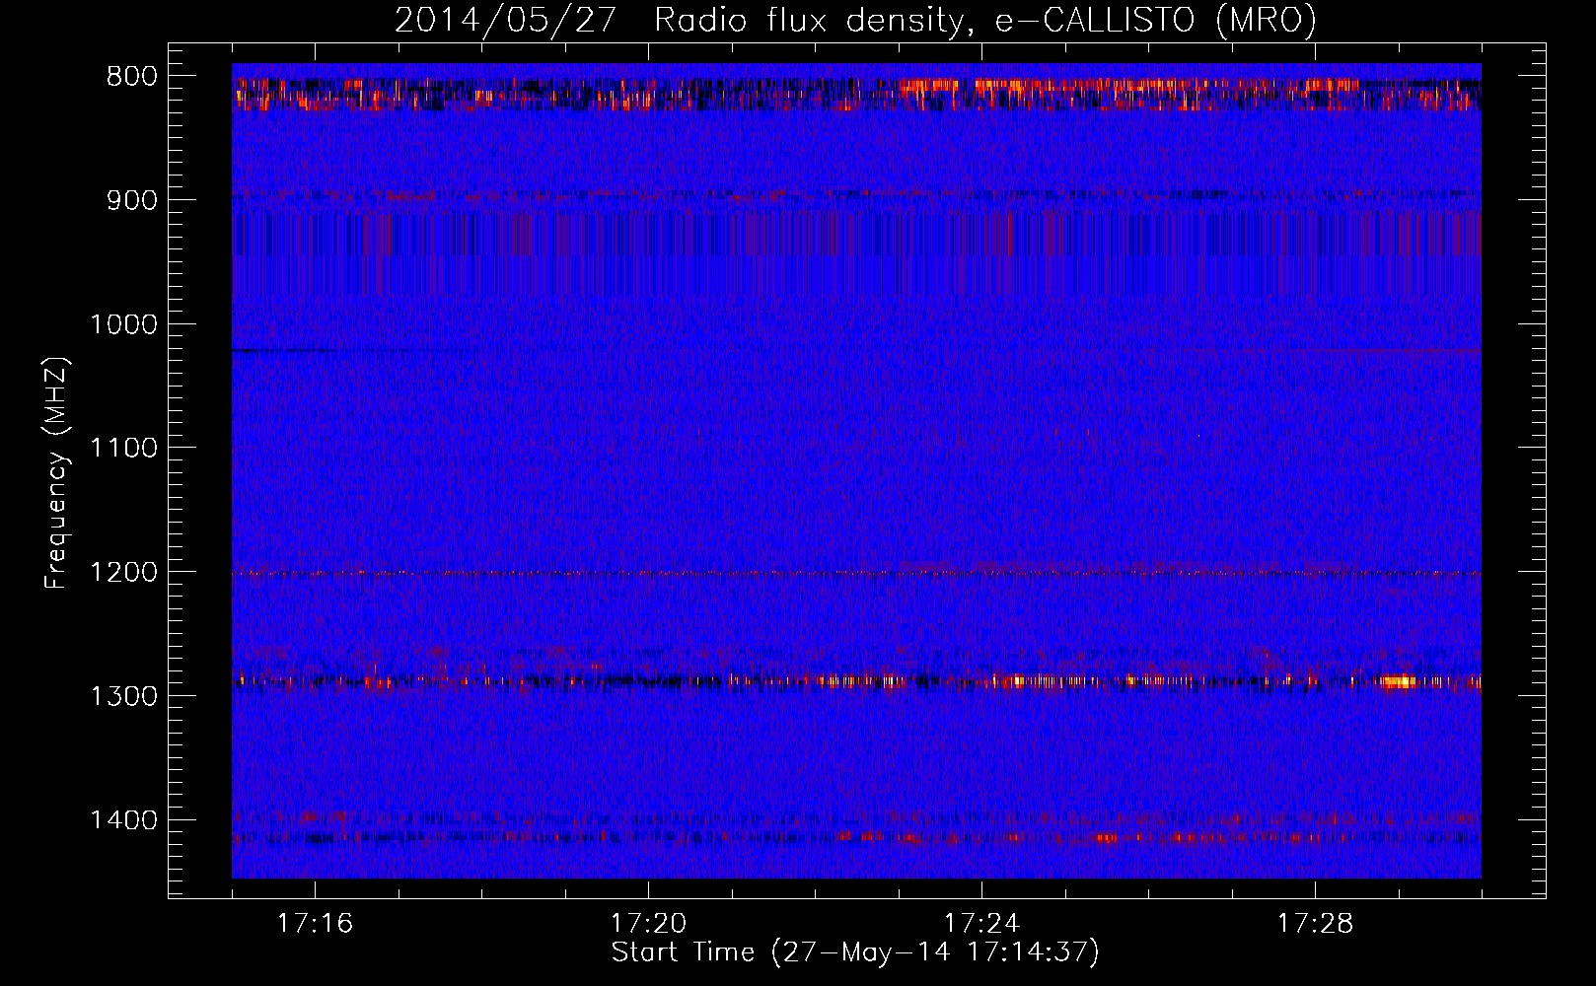
Task: Click the 'Start Time (27-May-14 17:14:37)' label
Action: click(854, 952)
